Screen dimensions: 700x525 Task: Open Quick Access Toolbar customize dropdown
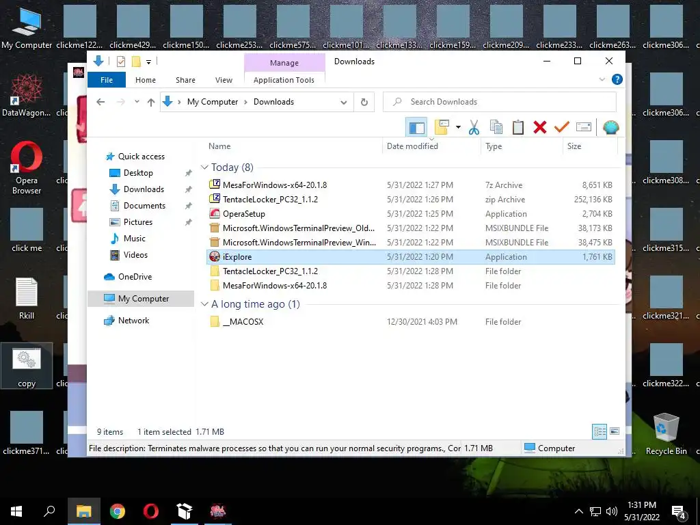tap(148, 62)
